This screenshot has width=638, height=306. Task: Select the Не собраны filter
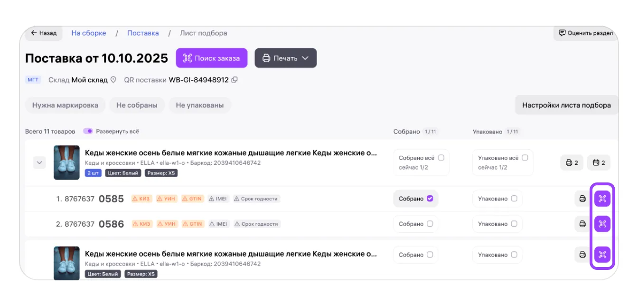(137, 105)
